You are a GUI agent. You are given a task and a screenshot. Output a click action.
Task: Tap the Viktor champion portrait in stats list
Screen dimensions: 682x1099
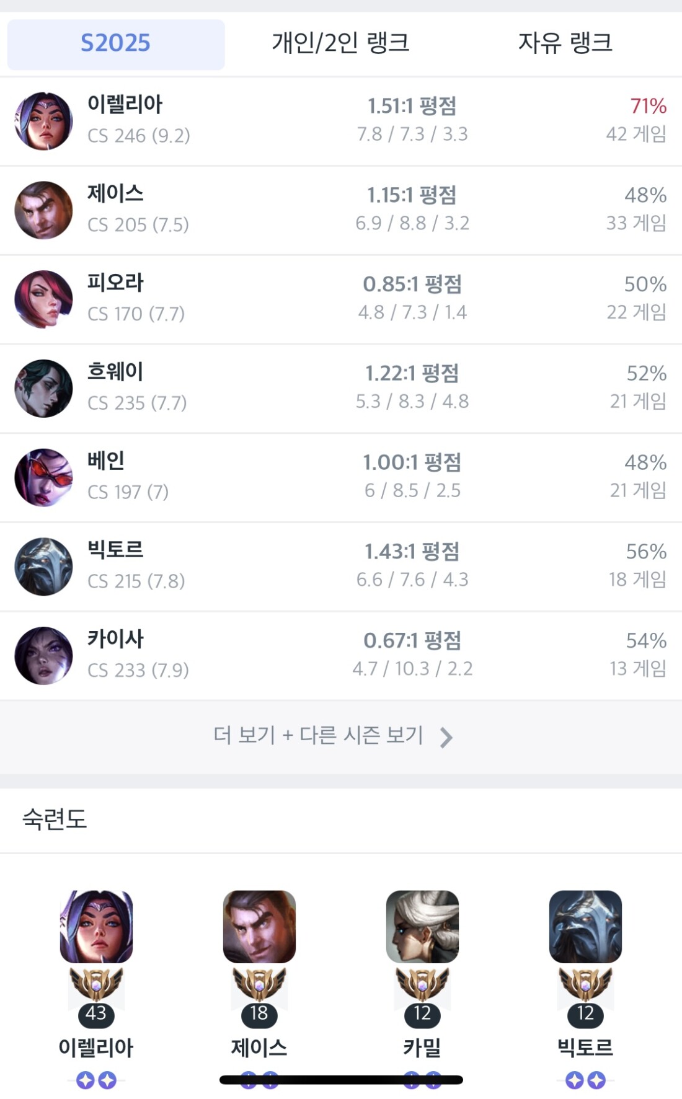[x=43, y=567]
